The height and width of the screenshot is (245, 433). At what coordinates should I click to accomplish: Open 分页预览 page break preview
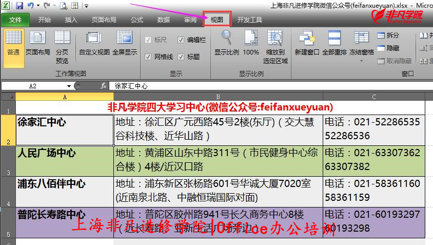62,47
